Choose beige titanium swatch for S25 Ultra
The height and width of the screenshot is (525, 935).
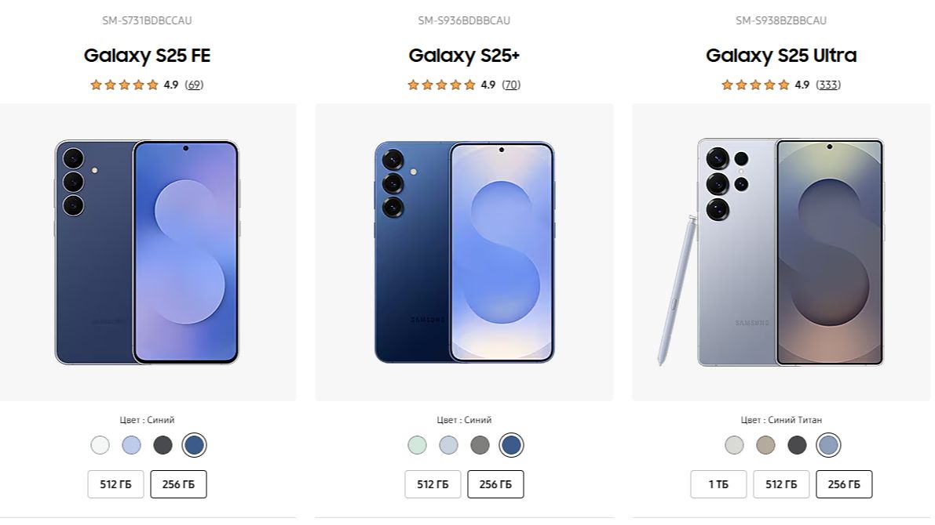(x=765, y=445)
